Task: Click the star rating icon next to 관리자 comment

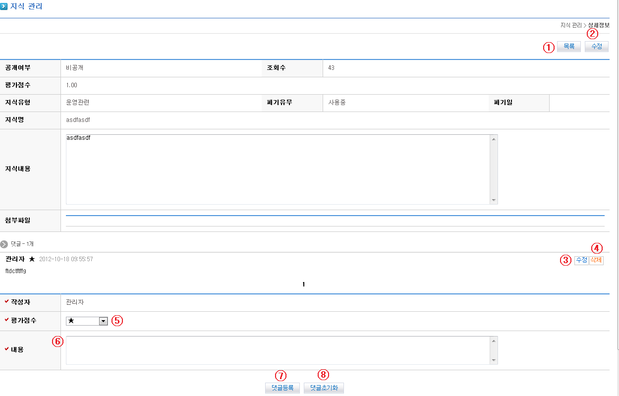Action: [32, 259]
